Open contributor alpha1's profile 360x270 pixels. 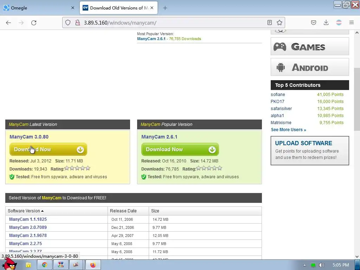click(x=277, y=116)
